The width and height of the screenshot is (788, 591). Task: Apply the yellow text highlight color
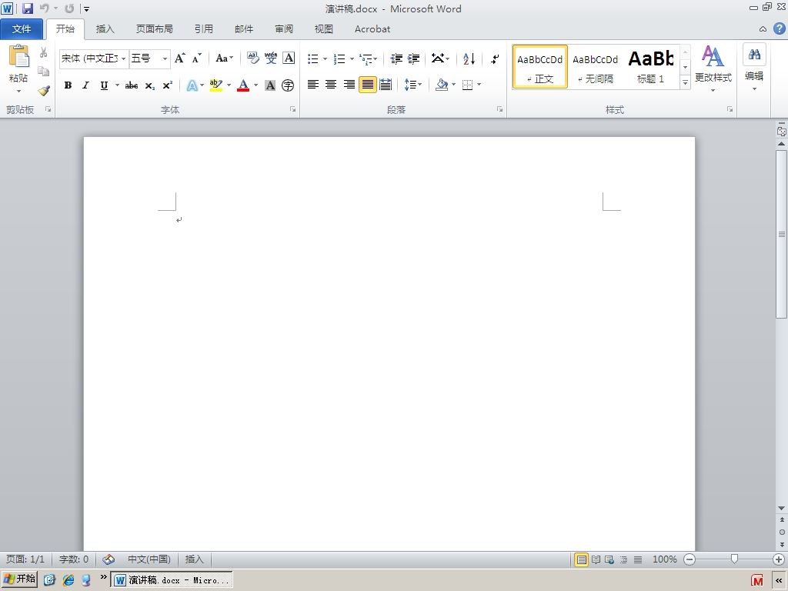pyautogui.click(x=216, y=85)
